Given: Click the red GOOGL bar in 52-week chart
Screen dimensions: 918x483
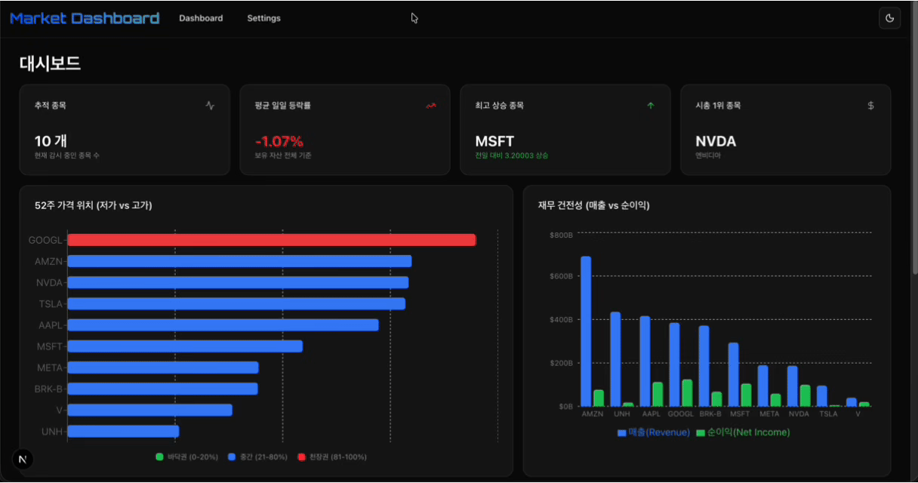Looking at the screenshot, I should coord(272,240).
